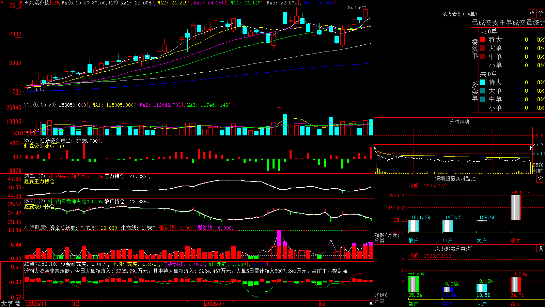Click the dark red 大单 buy-order swatch
The width and height of the screenshot is (545, 307).
pos(482,48)
